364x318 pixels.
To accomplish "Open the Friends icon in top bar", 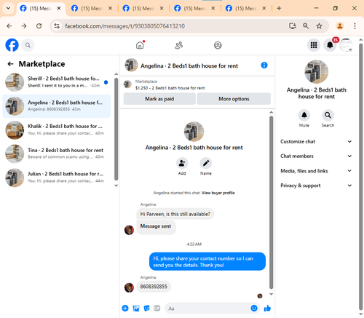I will point(179,45).
